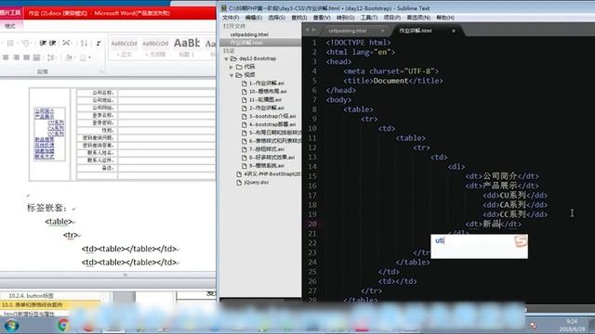Open 查找(I) menu in Sublime Text
This screenshot has width=595, height=334.
click(299, 18)
